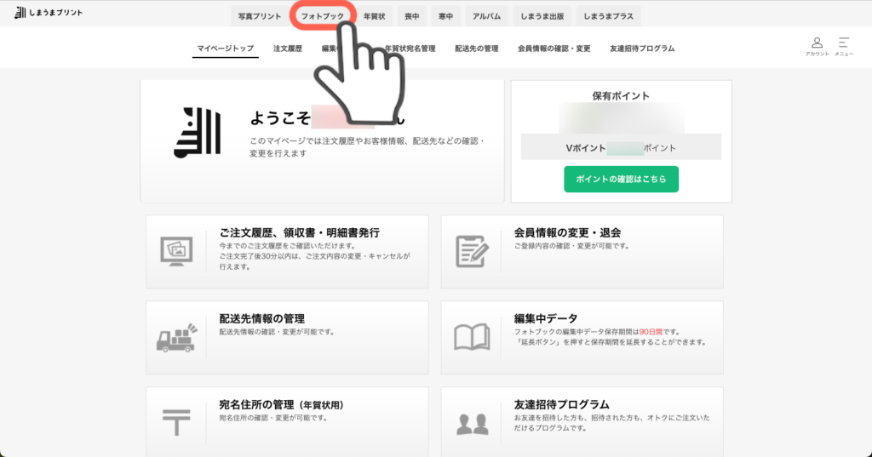Go to the しまうま出版 tab
Viewport: 872px width, 457px height.
pyautogui.click(x=542, y=16)
